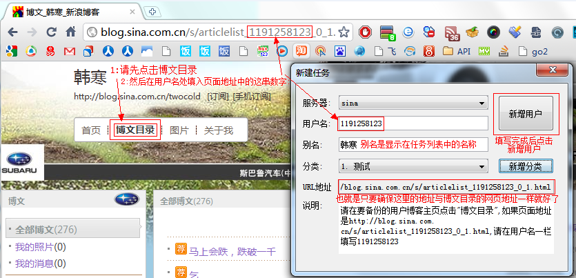Image resolution: width=576 pixels, height=278 pixels.
Task: Open the Stack Overflow bookmark icon
Action: pyautogui.click(x=504, y=52)
